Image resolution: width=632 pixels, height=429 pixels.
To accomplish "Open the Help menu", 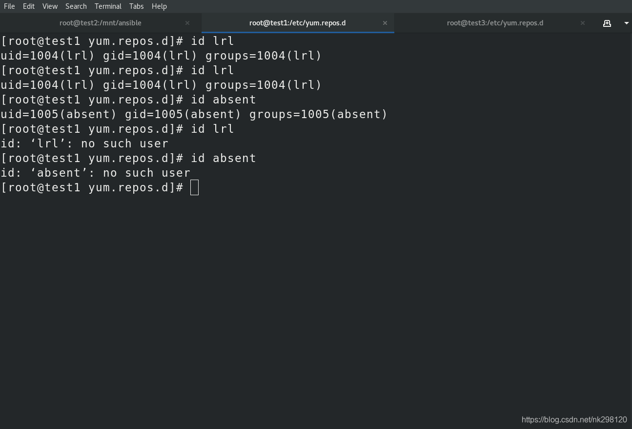I will click(159, 6).
